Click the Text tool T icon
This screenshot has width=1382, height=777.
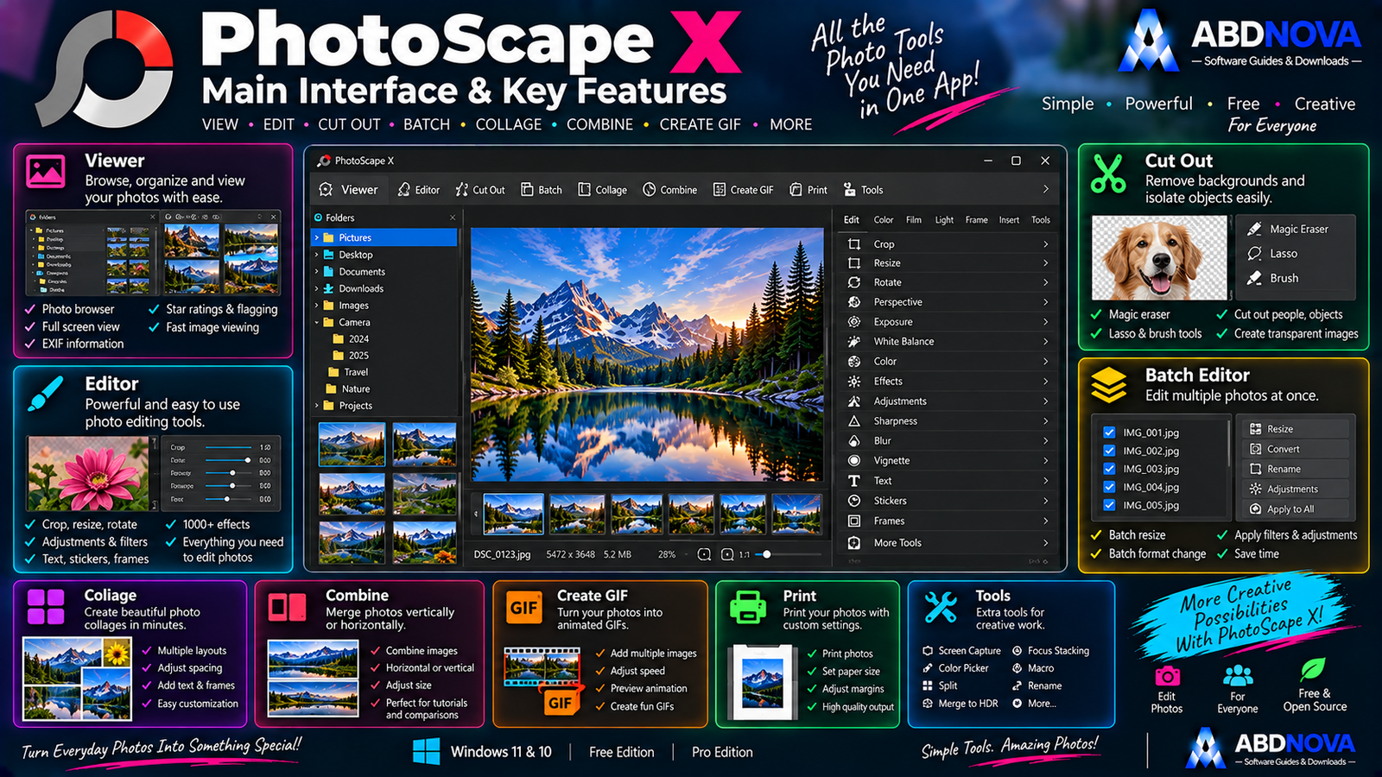pyautogui.click(x=854, y=481)
